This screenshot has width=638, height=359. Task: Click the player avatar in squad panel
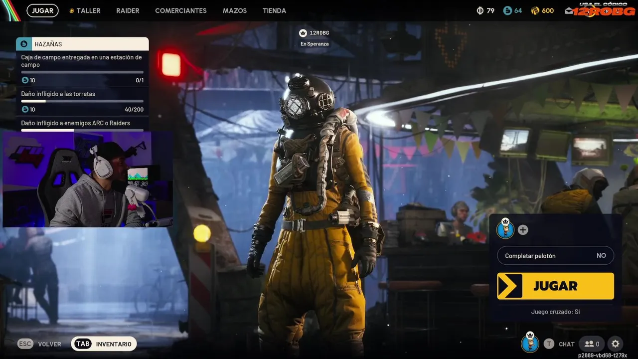click(x=505, y=229)
